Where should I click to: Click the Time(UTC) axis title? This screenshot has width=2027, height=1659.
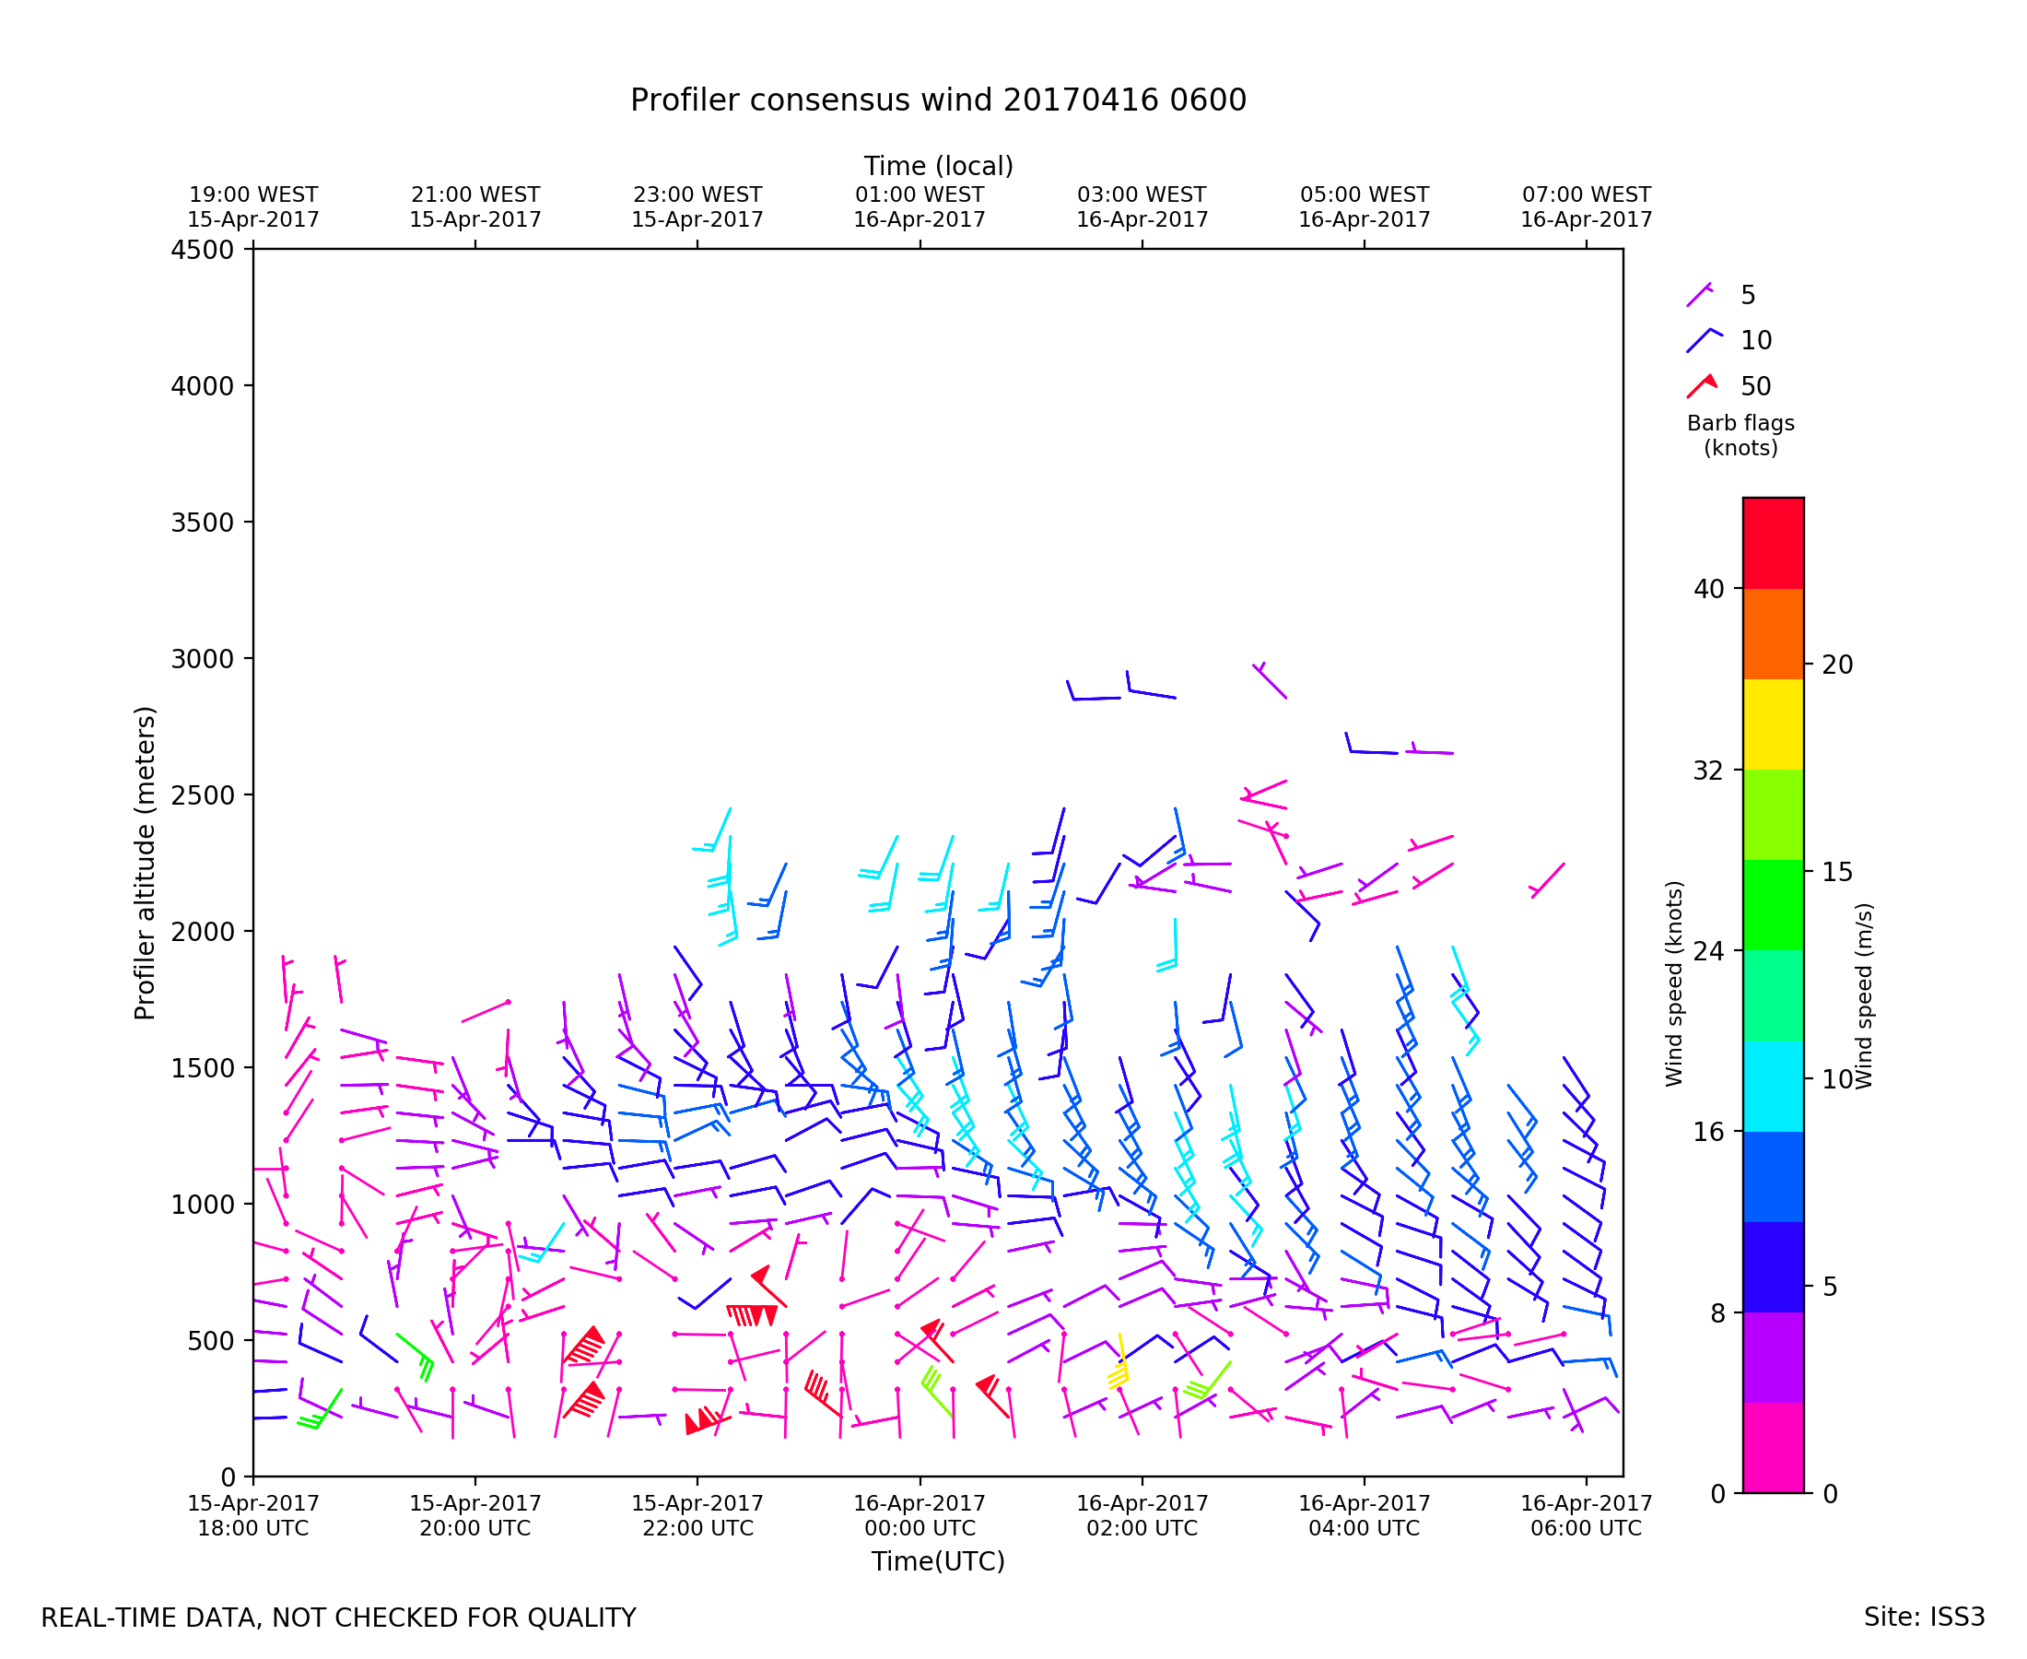(x=938, y=1561)
